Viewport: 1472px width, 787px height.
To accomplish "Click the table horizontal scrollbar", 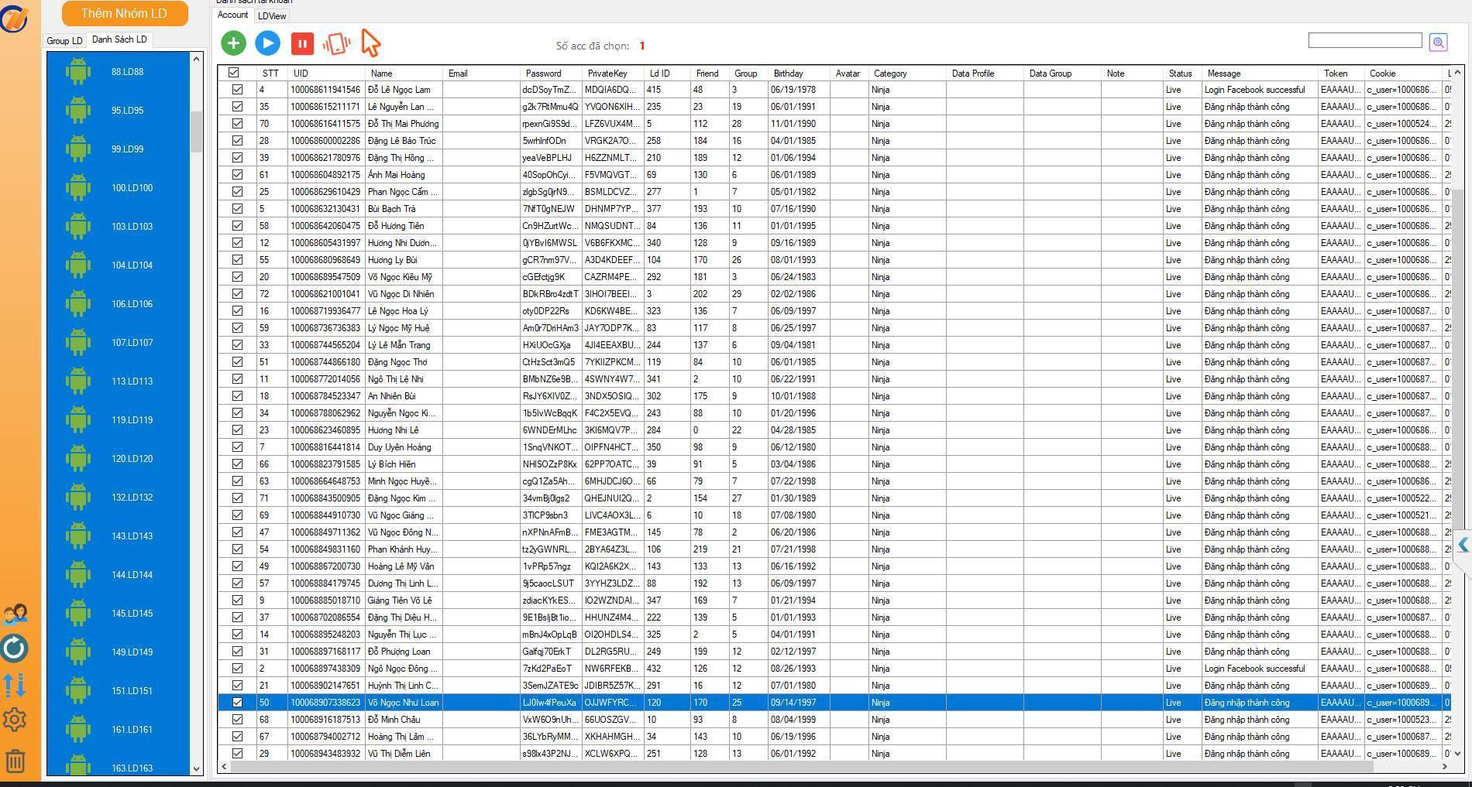I will [x=802, y=766].
